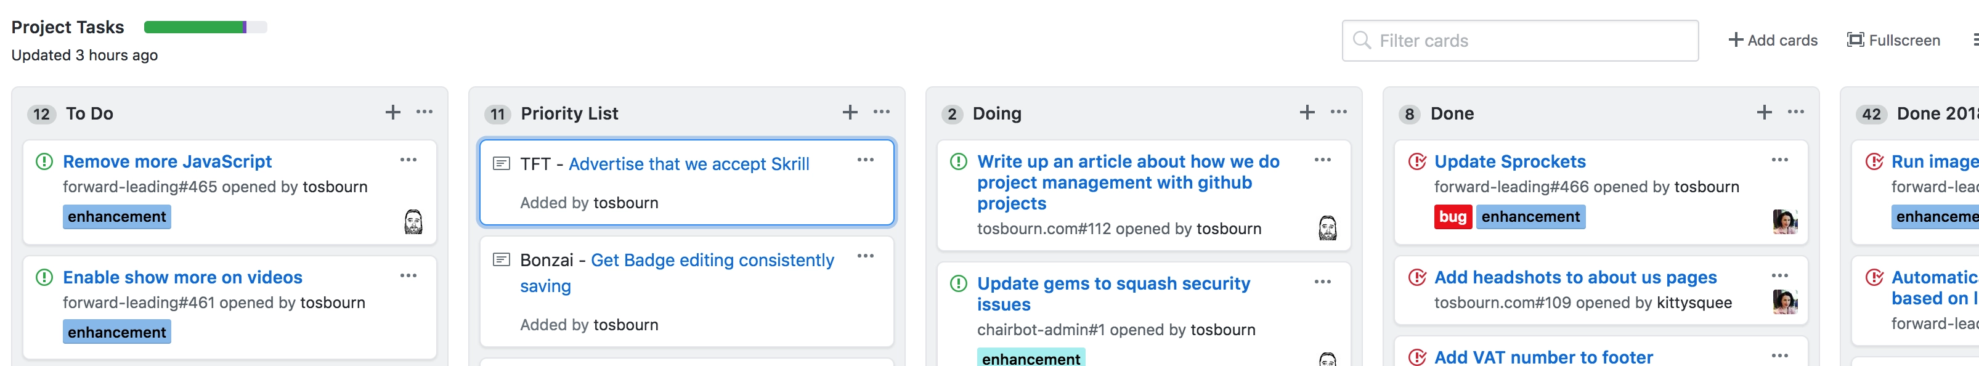1979x366 pixels.
Task: Click assignee avatar on Remove more JavaScript card
Action: point(413,221)
